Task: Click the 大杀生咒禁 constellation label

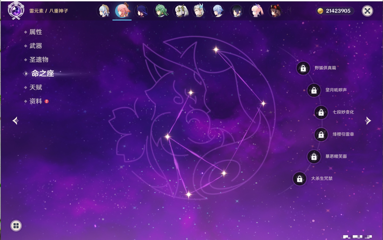Action: (322, 178)
